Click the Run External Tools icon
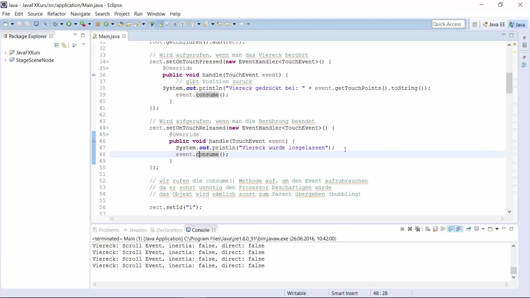Image resolution: width=530 pixels, height=298 pixels. (x=83, y=24)
